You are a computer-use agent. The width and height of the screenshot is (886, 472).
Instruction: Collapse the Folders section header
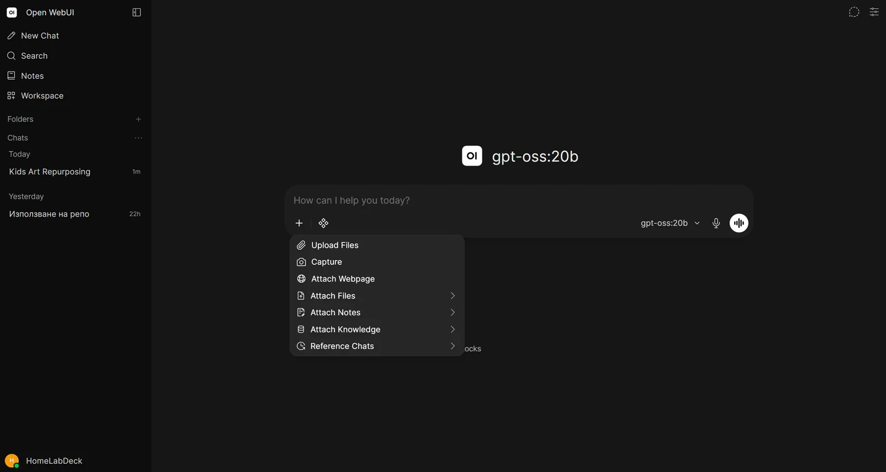[20, 119]
